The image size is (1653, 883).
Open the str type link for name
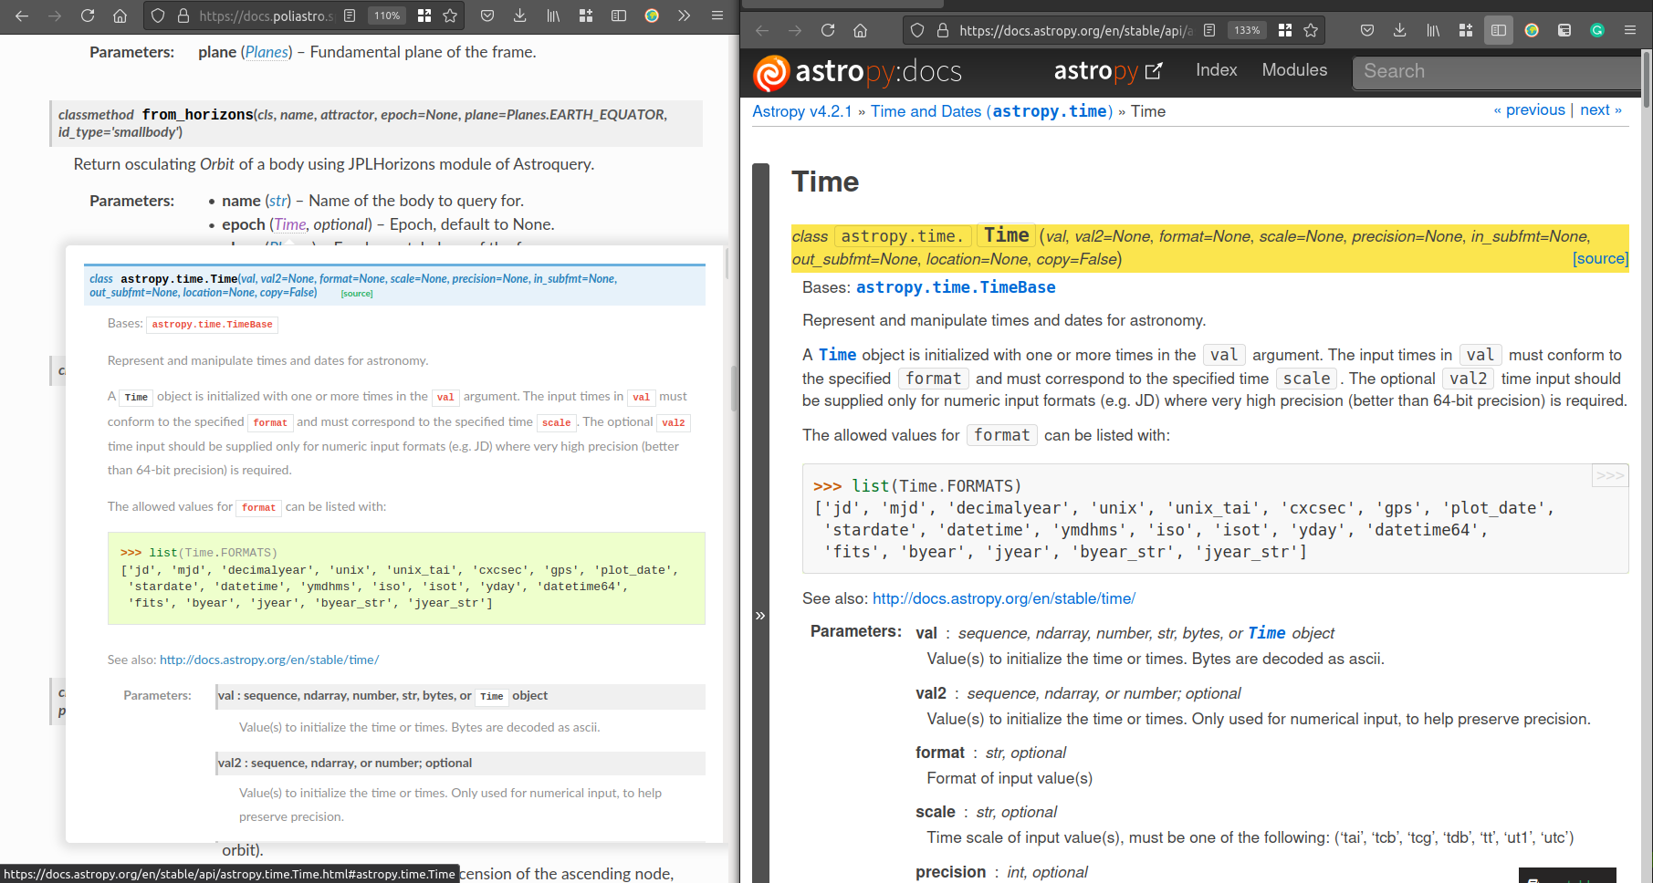click(277, 201)
